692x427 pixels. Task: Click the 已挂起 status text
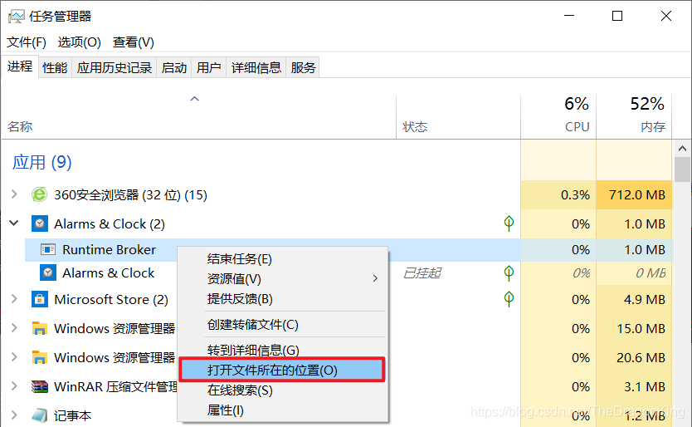tap(422, 273)
